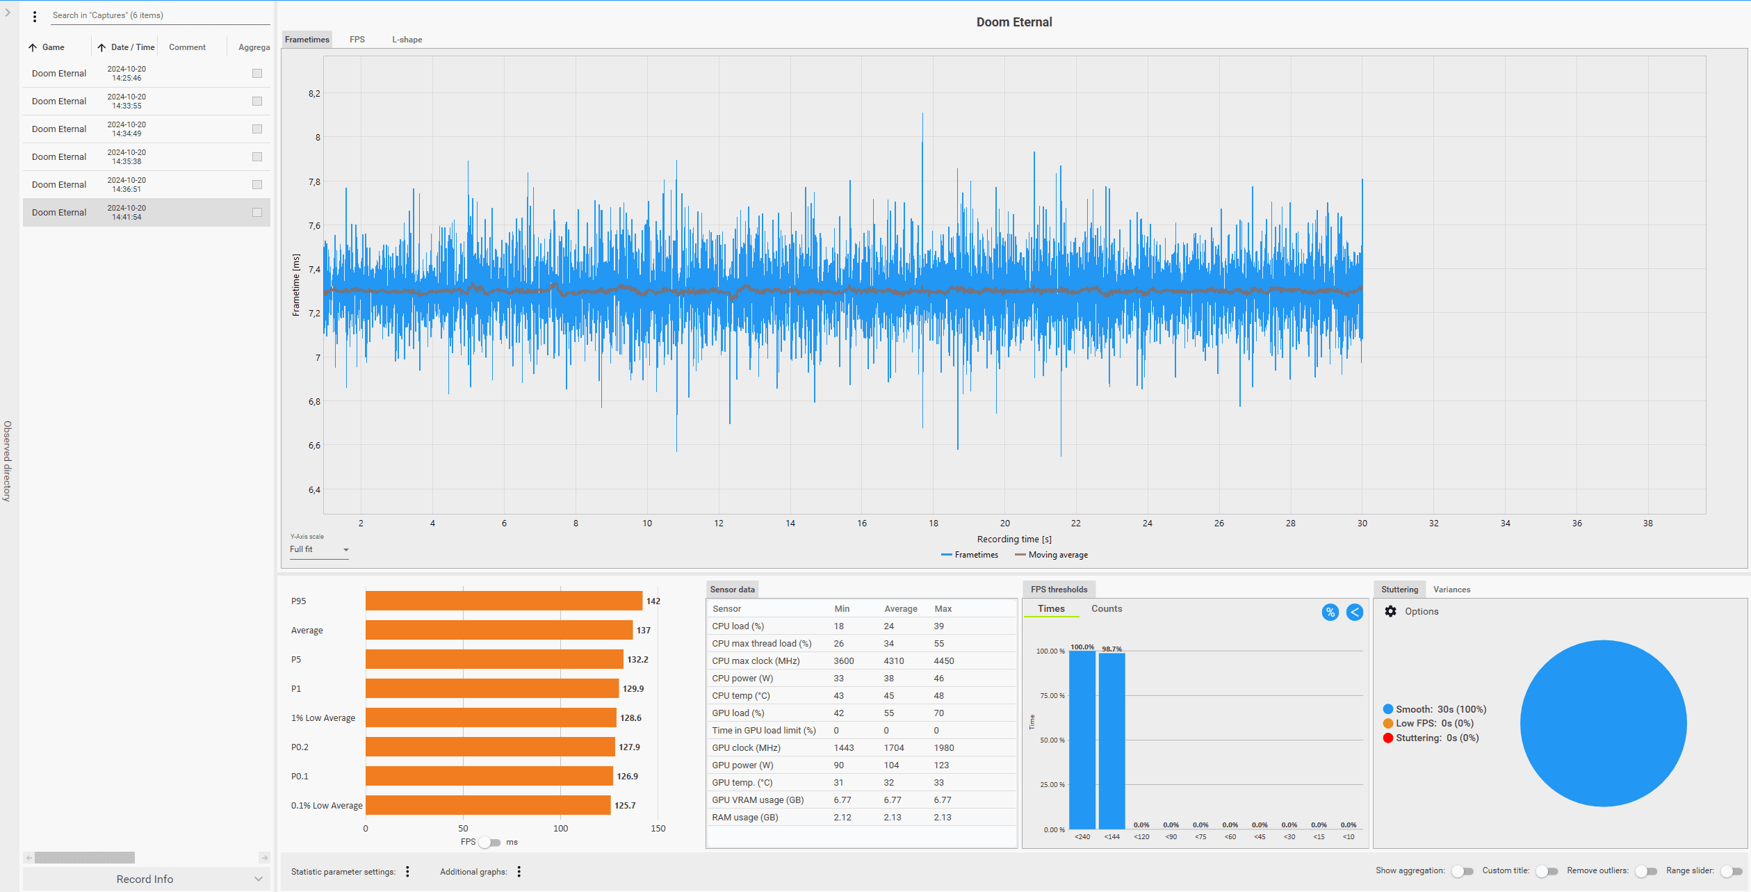
Task: Select the Sensor data tab
Action: pos(732,589)
